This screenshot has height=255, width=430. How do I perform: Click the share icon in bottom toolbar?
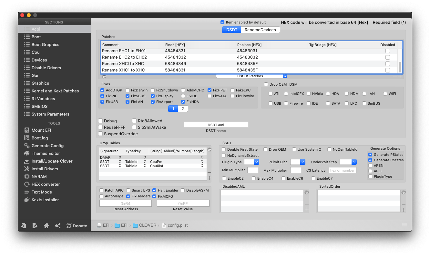tap(58, 226)
